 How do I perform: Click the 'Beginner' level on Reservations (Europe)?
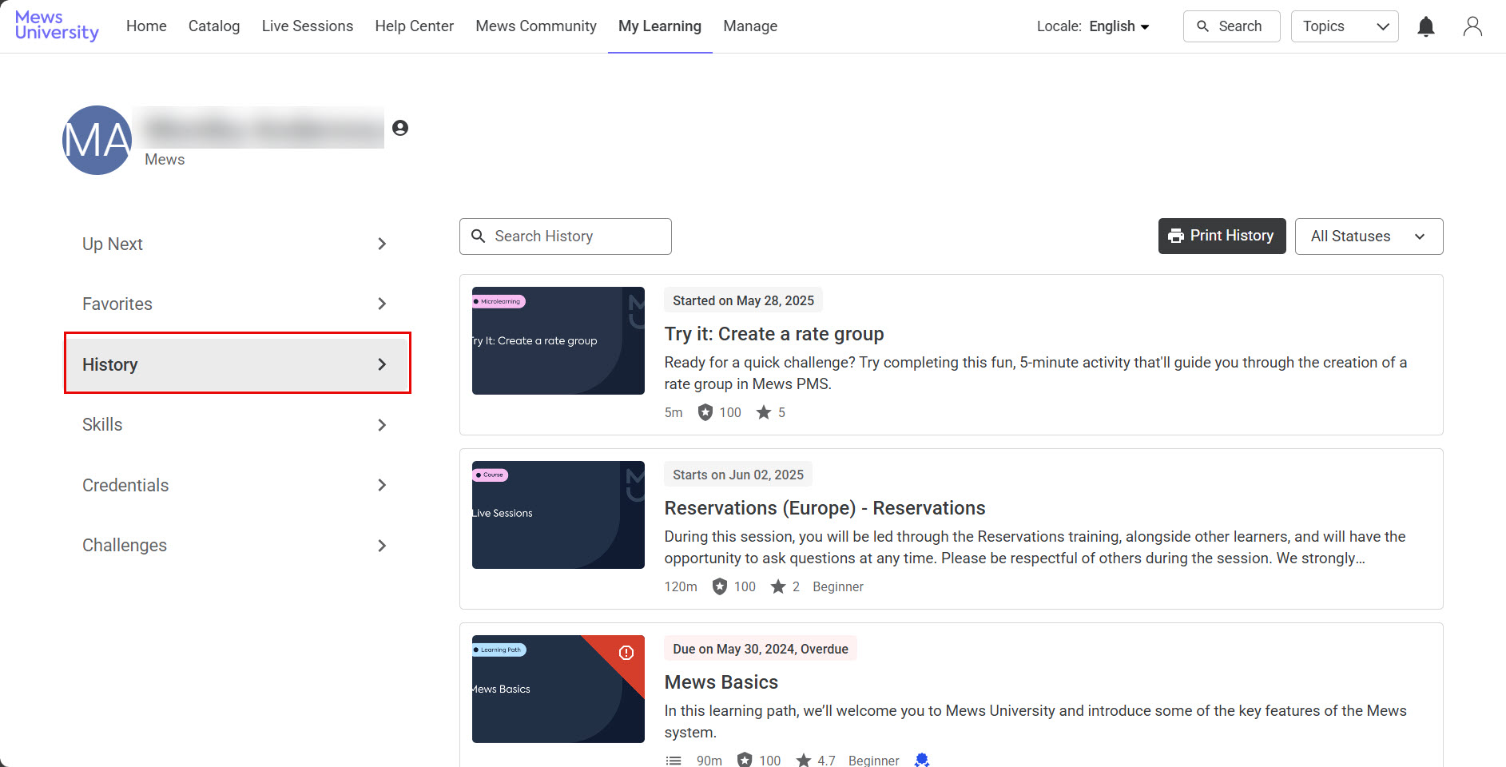(x=838, y=586)
